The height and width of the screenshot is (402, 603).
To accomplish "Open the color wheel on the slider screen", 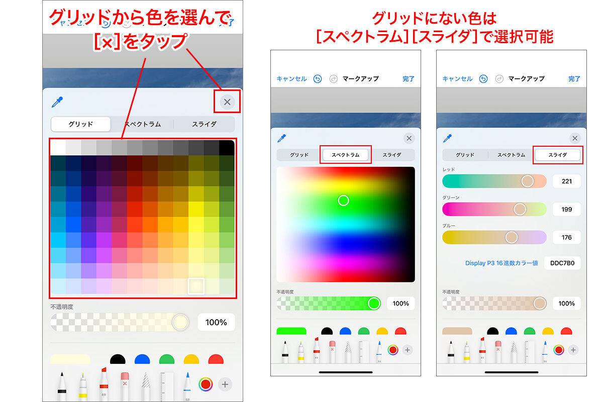I will tap(559, 350).
